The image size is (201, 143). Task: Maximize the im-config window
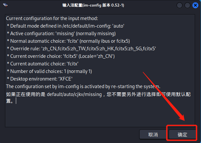[187, 5]
